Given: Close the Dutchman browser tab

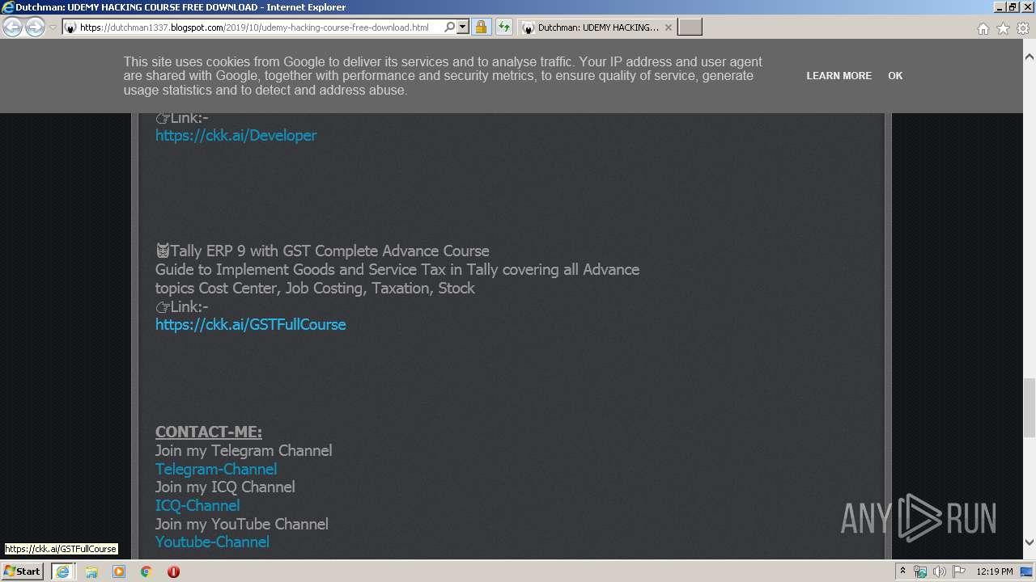Looking at the screenshot, I should [x=668, y=27].
